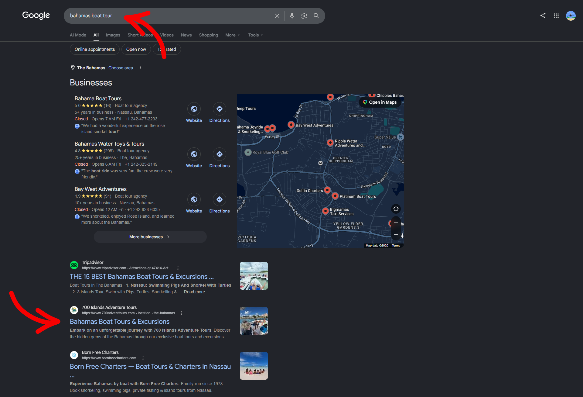Get Directions icon for Bahama Boat Tours
The width and height of the screenshot is (583, 397).
click(219, 109)
